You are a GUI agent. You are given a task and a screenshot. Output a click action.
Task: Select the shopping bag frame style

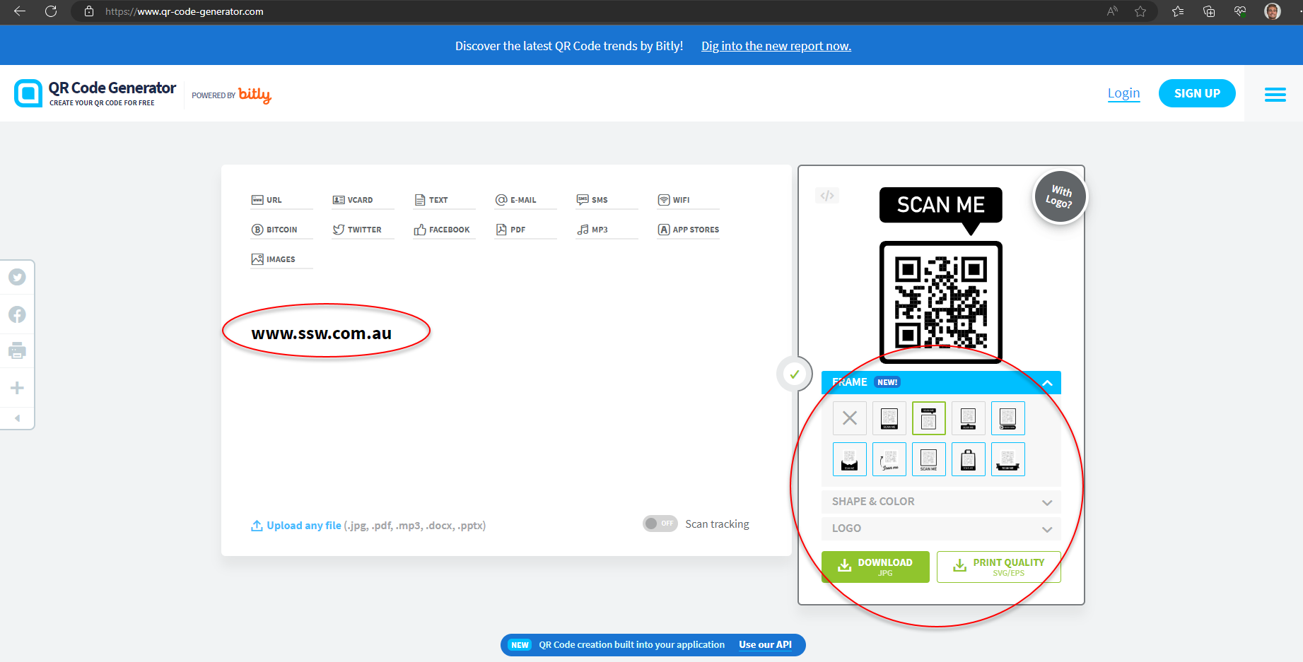(x=968, y=459)
